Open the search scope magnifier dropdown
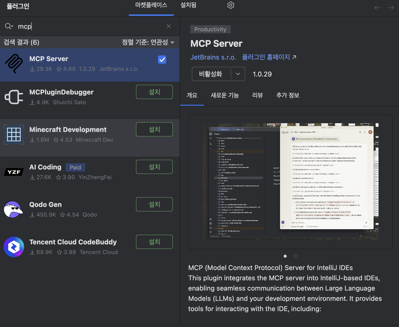 [9, 26]
